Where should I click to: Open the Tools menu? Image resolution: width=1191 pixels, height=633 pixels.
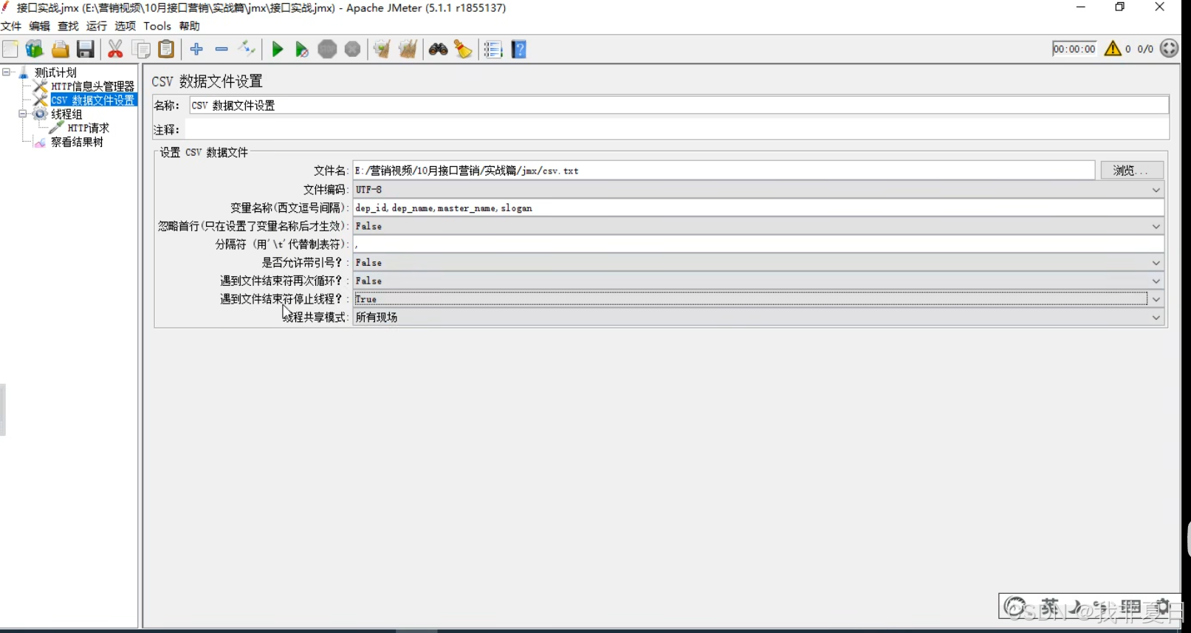coord(157,26)
